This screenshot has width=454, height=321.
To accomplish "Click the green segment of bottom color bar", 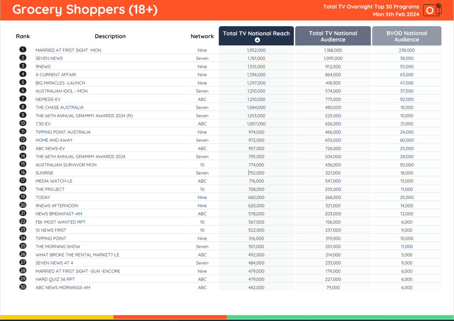I will (x=340, y=317).
